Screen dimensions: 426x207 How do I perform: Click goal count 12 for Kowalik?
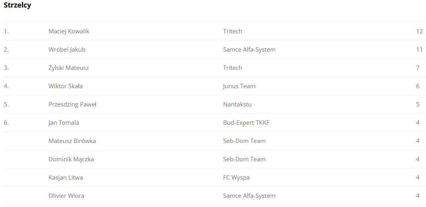pos(419,31)
